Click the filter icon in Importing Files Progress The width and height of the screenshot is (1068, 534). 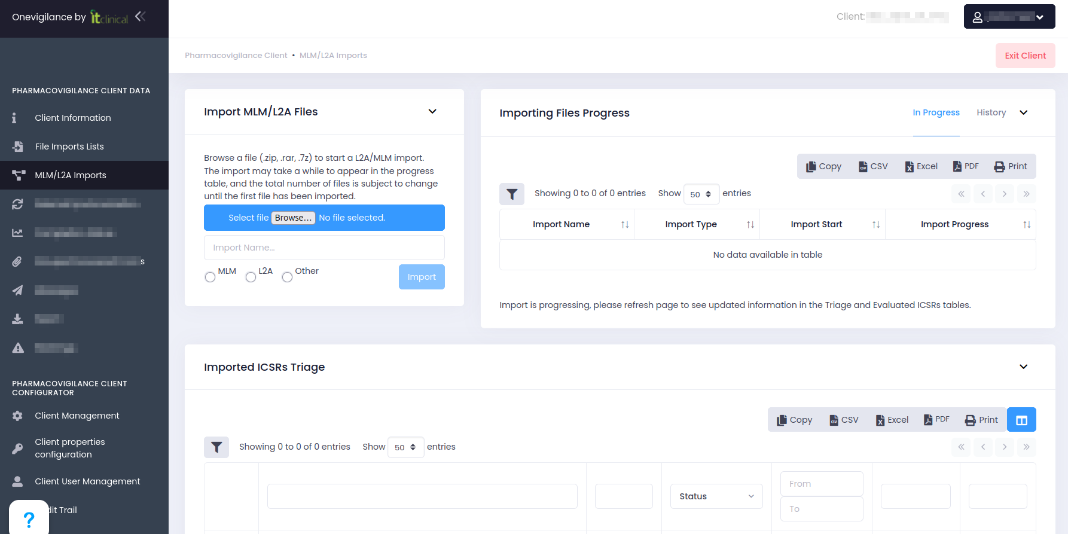pyautogui.click(x=512, y=194)
